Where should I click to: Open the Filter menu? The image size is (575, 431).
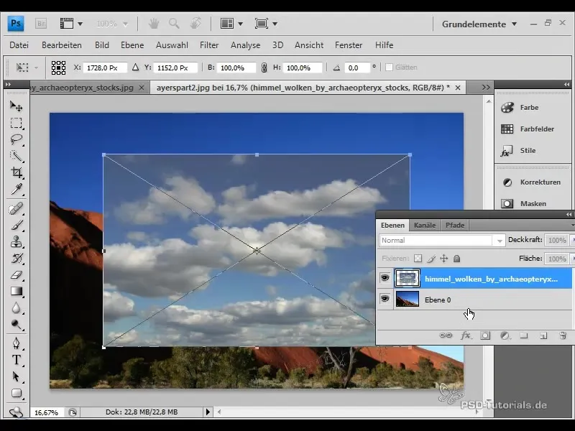point(209,45)
